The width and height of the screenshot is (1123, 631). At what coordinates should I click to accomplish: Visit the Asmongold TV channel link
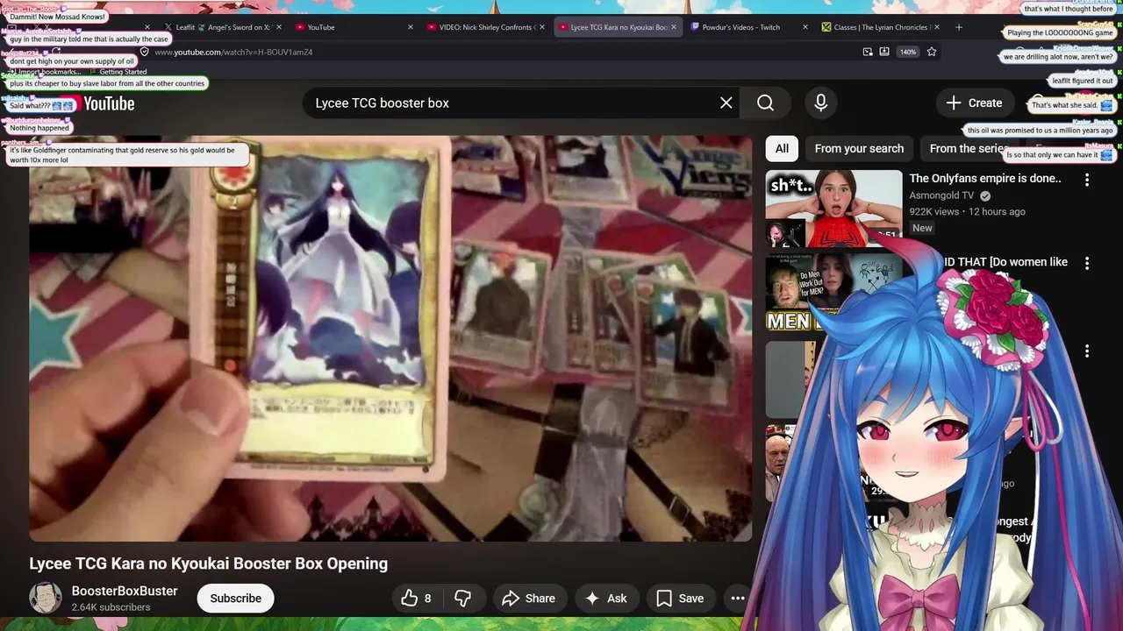[x=941, y=195]
